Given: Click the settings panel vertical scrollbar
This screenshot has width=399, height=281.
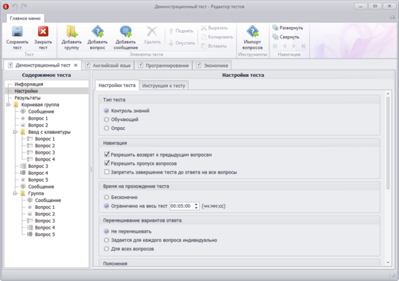Looking at the screenshot, I should [x=388, y=144].
